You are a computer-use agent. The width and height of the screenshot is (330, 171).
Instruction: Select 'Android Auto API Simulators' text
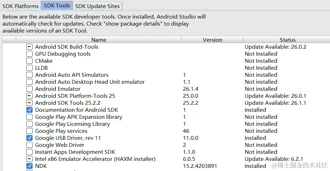click(72, 75)
